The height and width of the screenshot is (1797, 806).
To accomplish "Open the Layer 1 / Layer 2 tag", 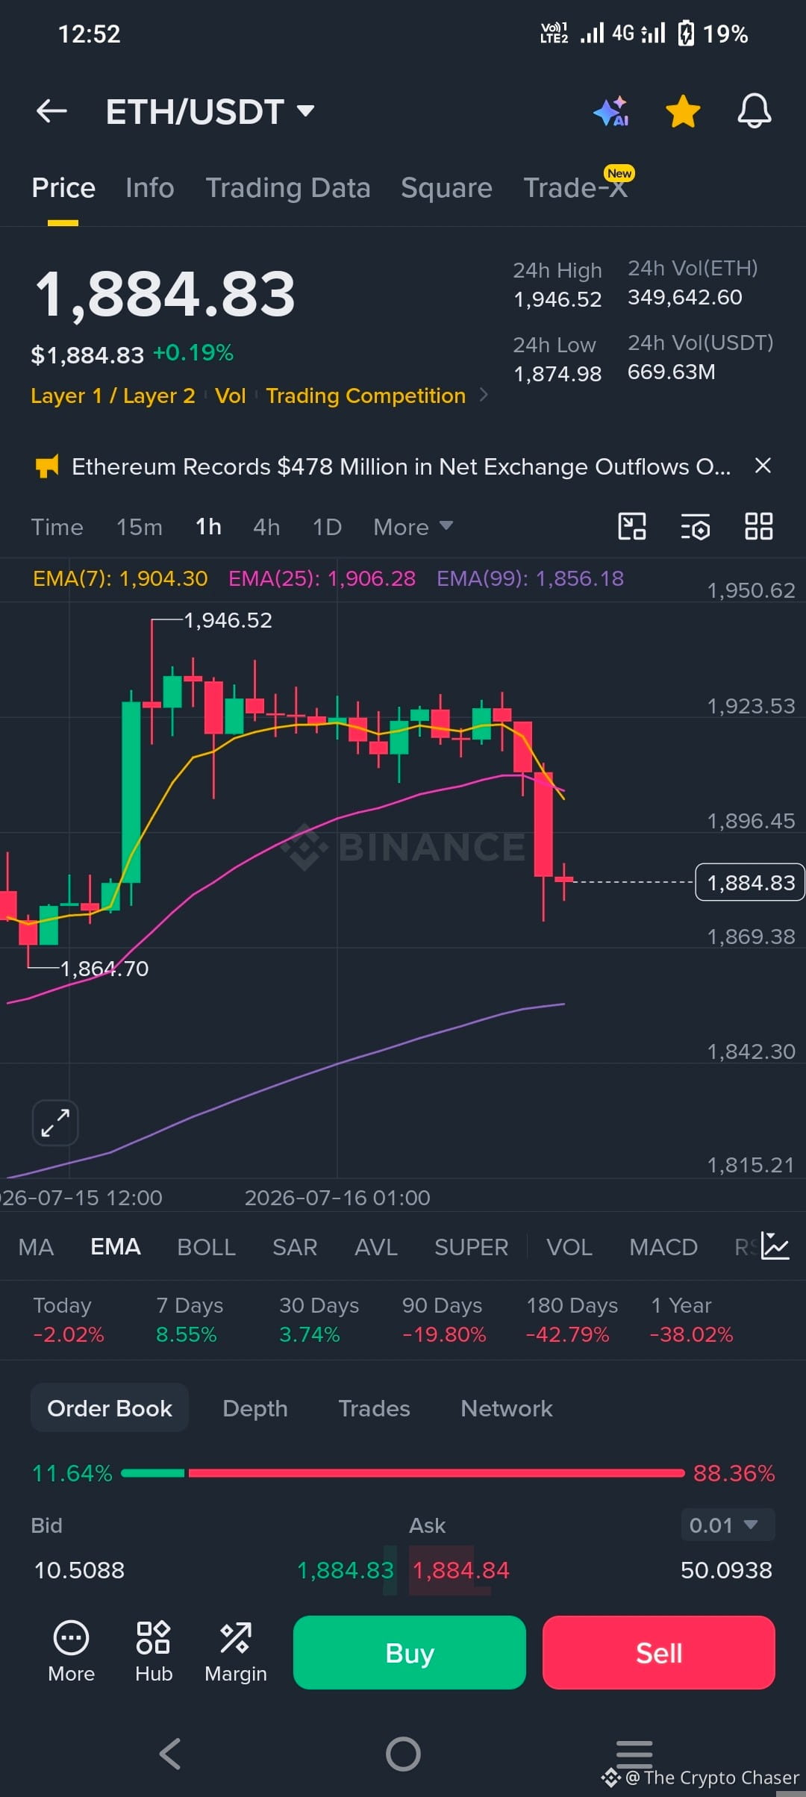I will pos(113,396).
